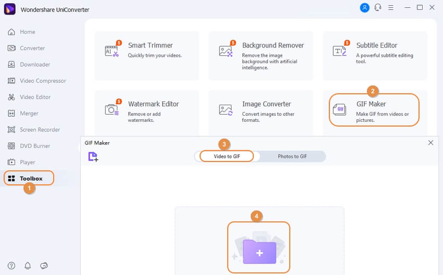Click the add file icon in GIF Maker
Viewport: 443px width, 275px height.
pyautogui.click(x=93, y=156)
